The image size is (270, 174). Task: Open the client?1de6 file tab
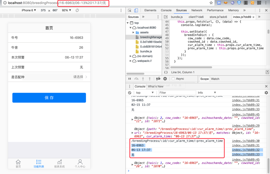click(x=196, y=17)
